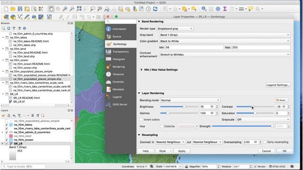
Task: Click the Min value input field
Action: [x=194, y=47]
